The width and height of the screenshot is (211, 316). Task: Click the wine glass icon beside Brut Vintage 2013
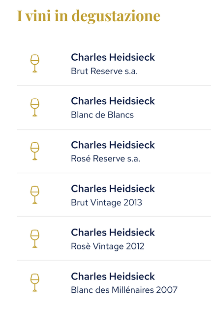[x=35, y=195]
